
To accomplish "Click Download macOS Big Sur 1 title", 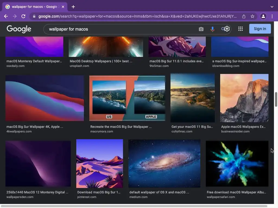I will 99,192.
